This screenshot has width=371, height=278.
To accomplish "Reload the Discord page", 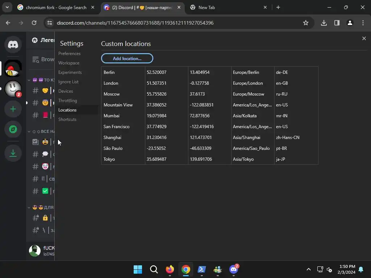I will (34, 23).
